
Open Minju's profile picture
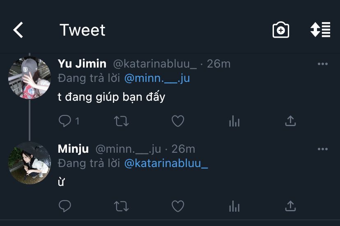(29, 163)
